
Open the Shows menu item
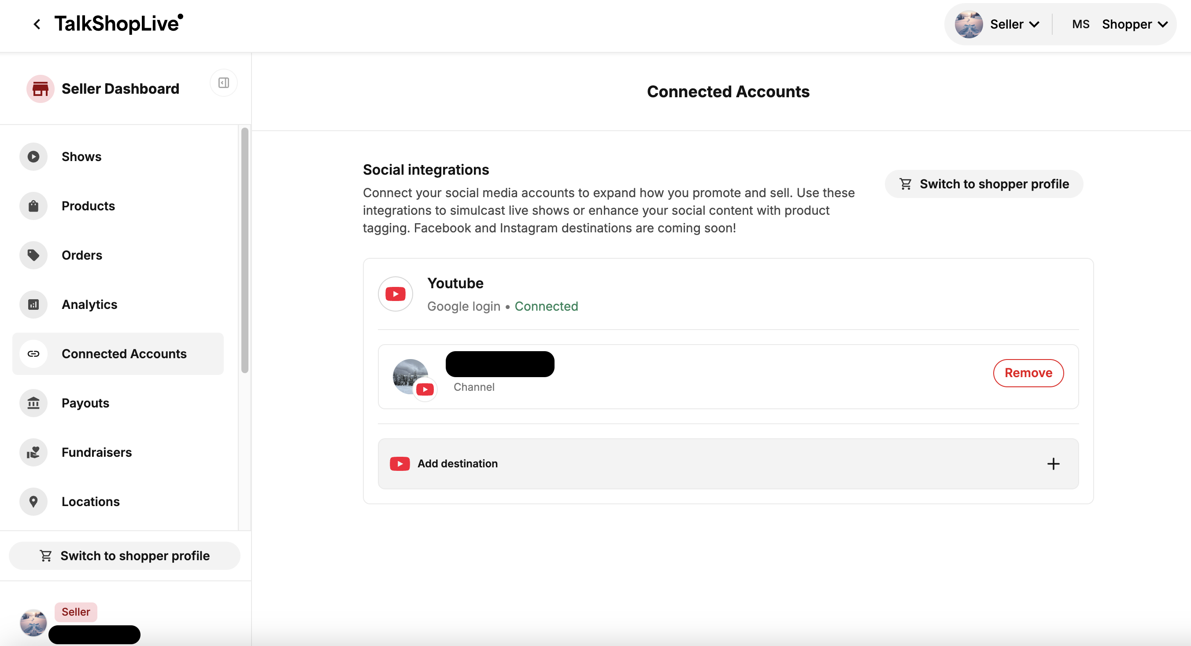tap(118, 157)
